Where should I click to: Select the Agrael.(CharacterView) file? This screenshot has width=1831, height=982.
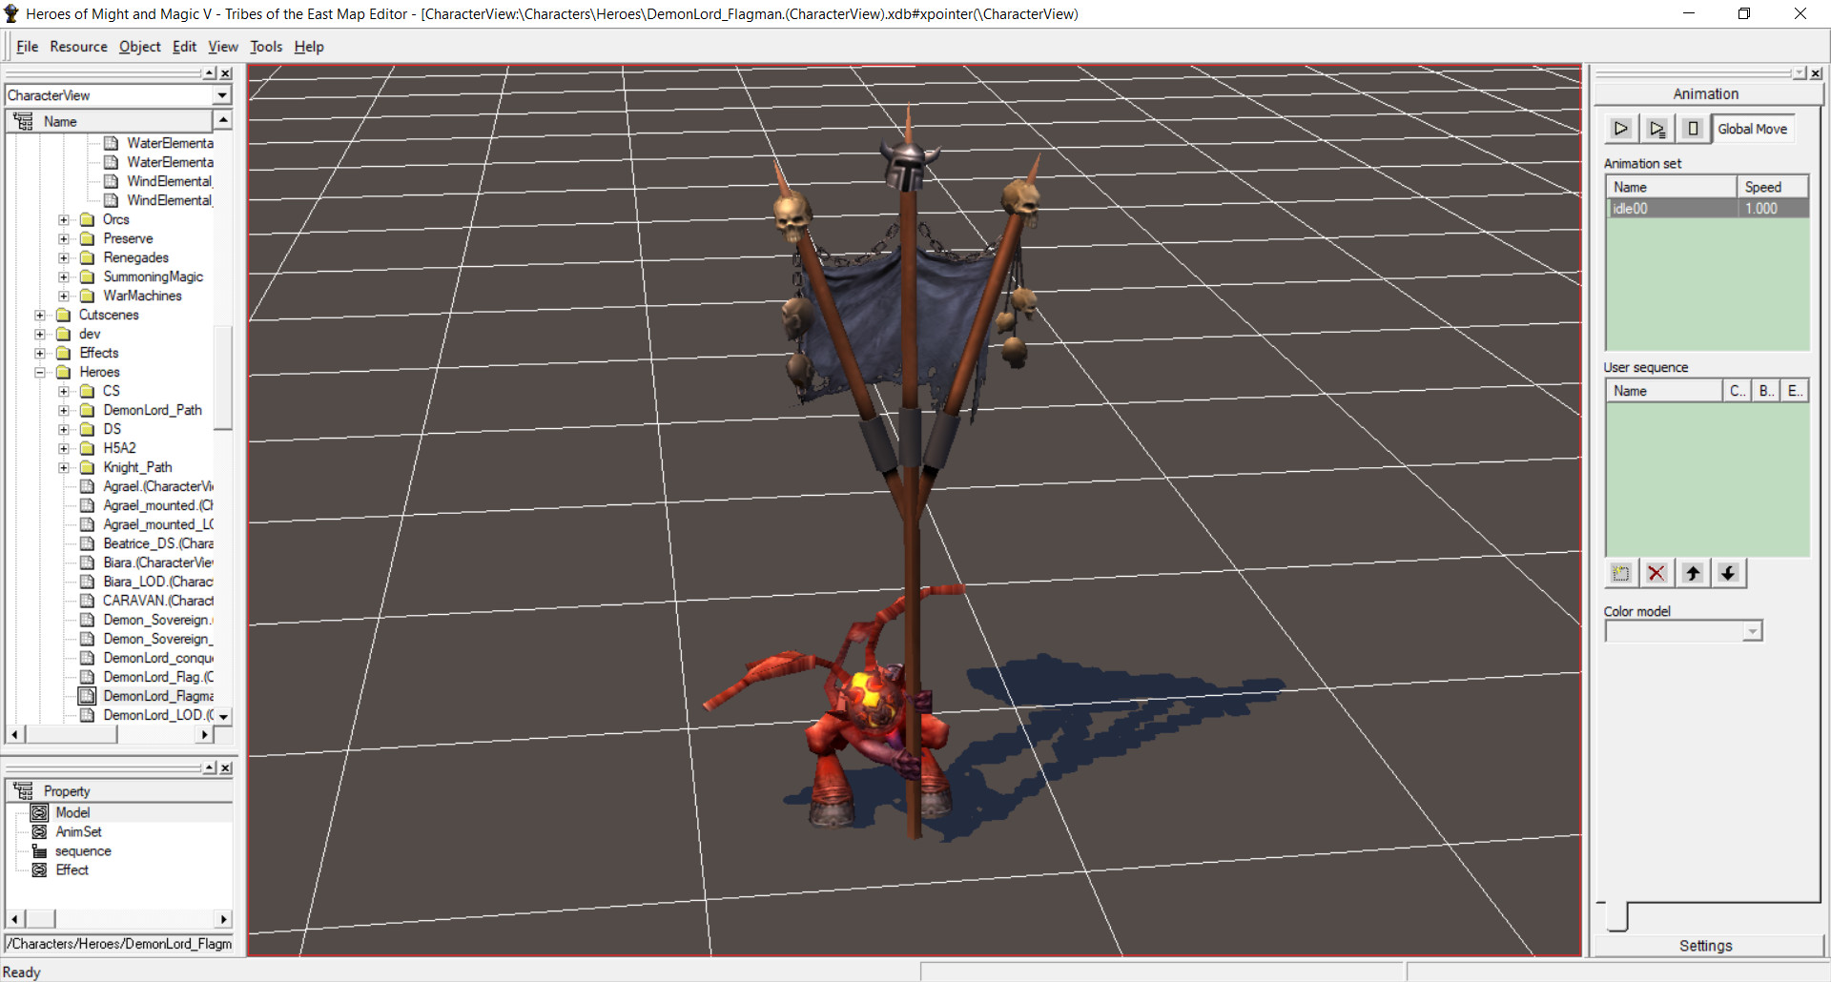point(158,486)
